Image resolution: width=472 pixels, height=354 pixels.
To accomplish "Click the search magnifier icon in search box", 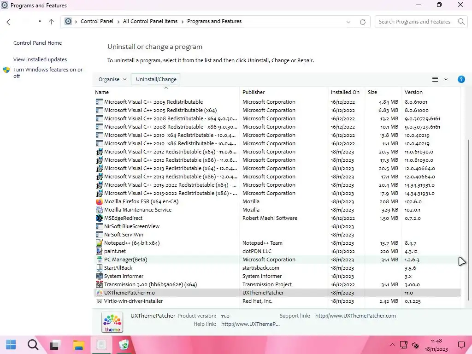I will [461, 22].
